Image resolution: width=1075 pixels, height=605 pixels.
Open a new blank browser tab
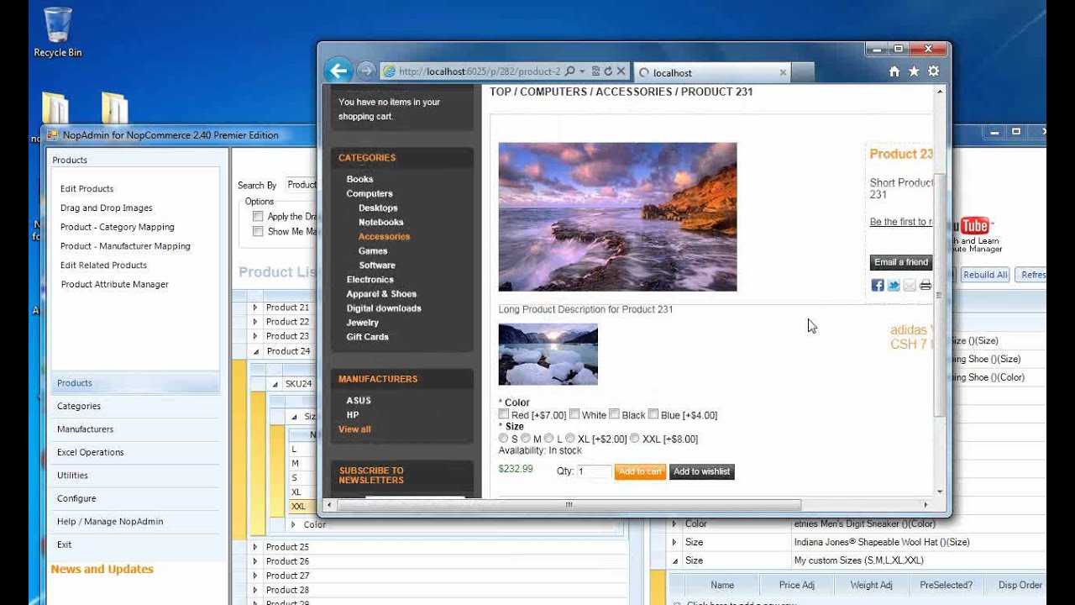(x=803, y=73)
